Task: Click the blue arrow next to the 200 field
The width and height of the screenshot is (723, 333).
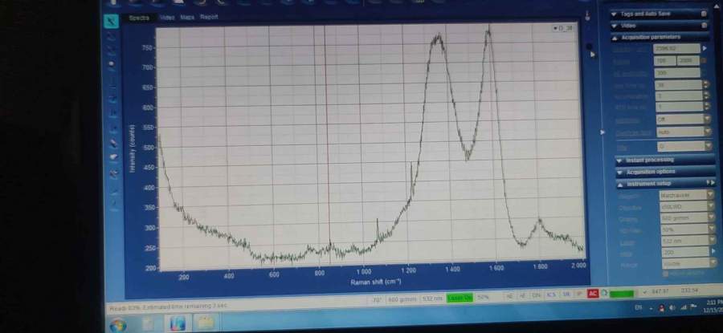Action: pyautogui.click(x=714, y=251)
